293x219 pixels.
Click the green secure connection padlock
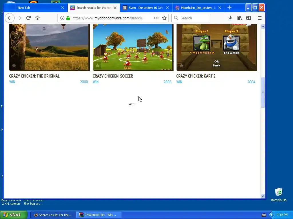68,18
